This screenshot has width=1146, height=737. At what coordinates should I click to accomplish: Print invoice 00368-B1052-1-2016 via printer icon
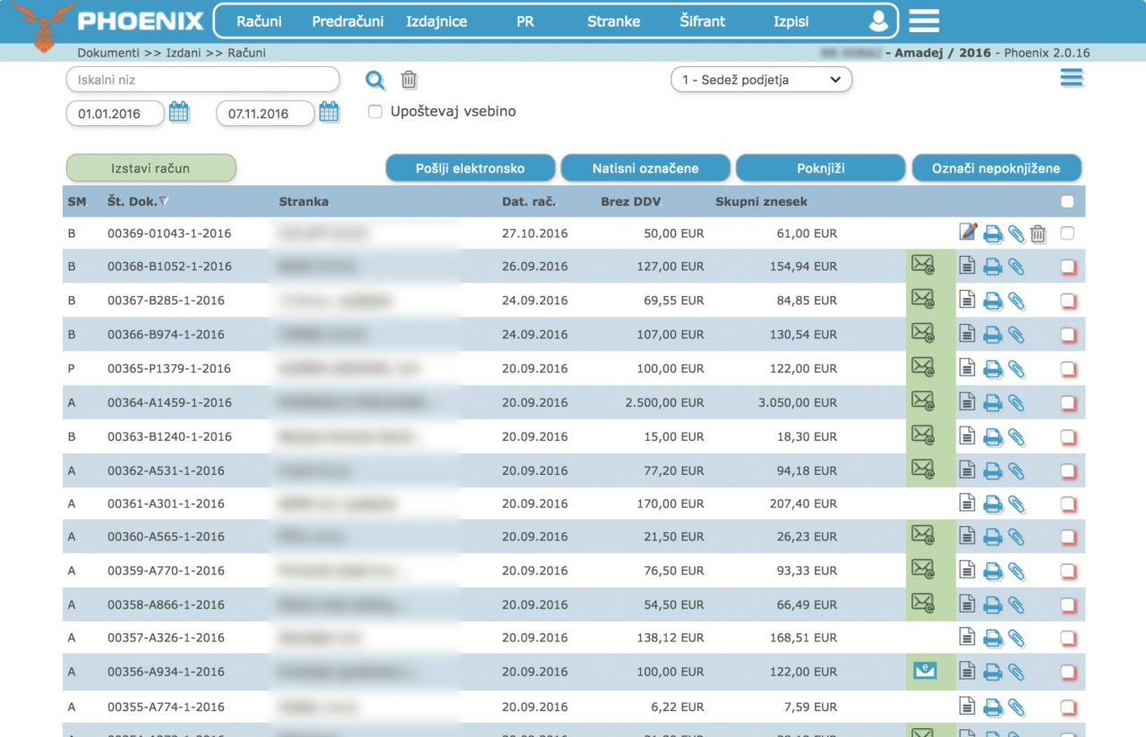click(992, 267)
